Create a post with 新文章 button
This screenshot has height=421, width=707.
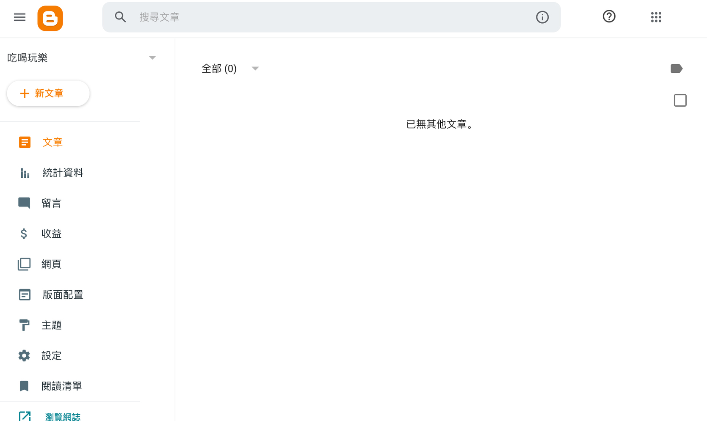48,93
